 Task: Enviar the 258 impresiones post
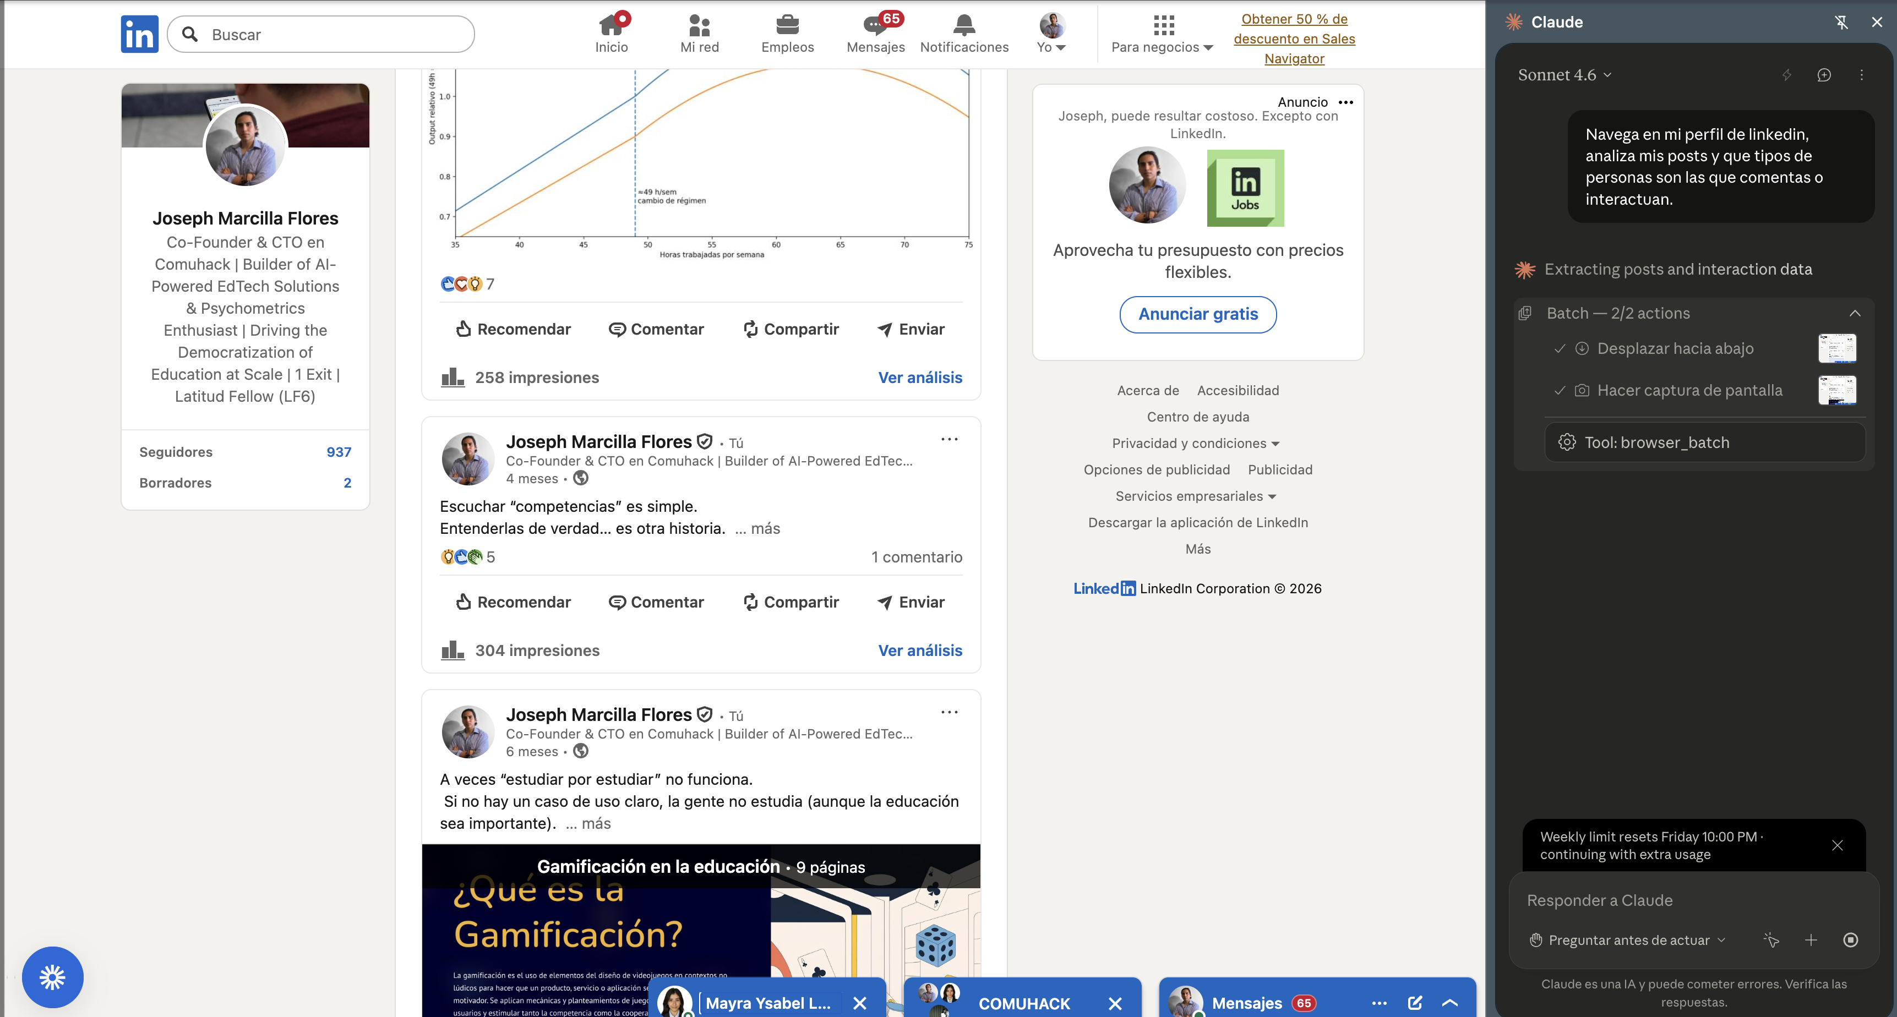[x=911, y=329]
